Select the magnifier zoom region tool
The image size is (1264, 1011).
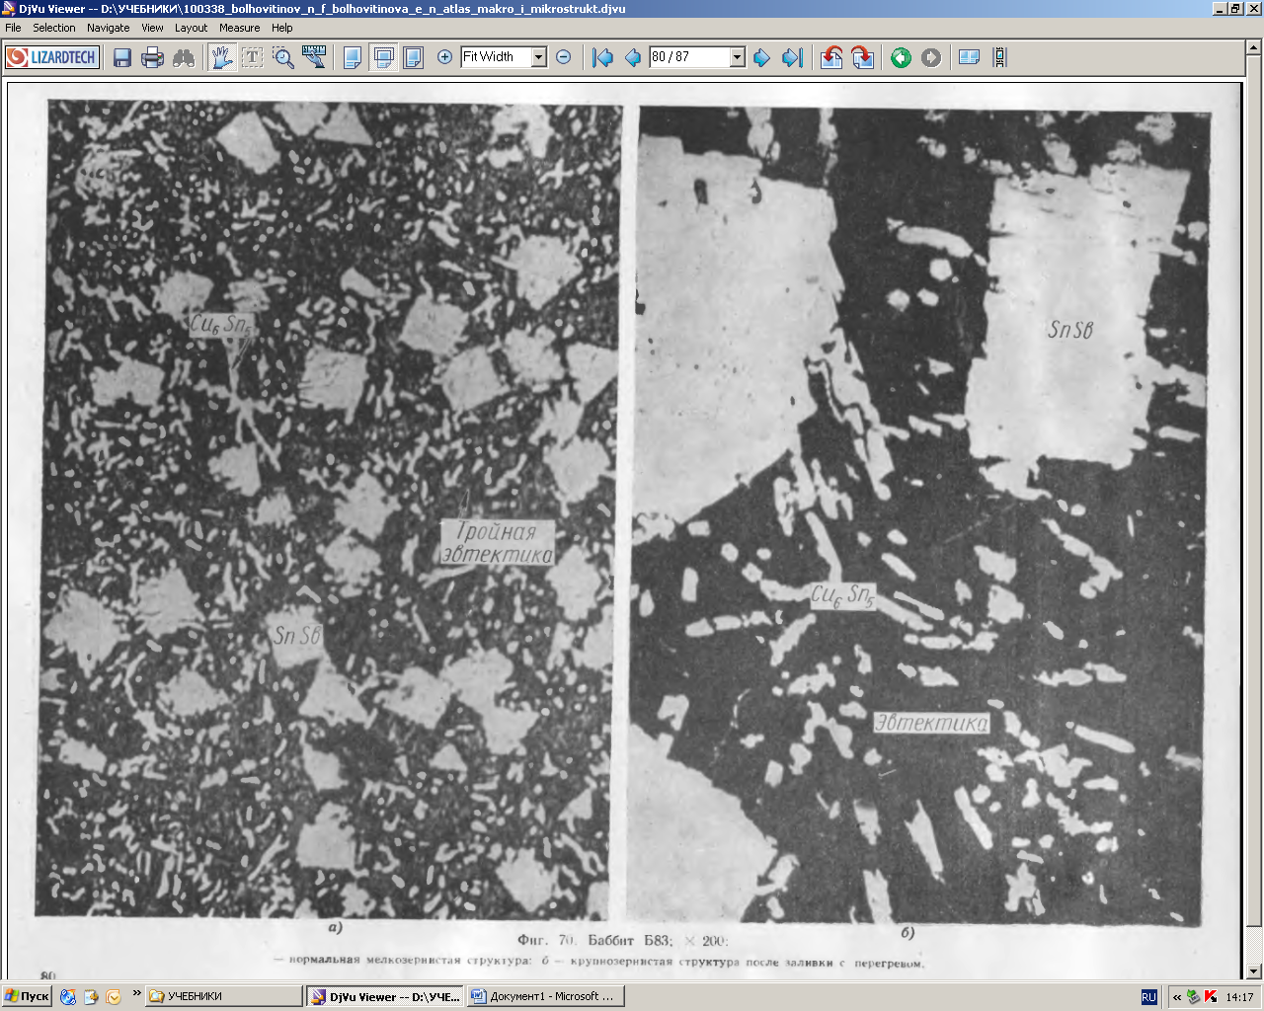(283, 57)
